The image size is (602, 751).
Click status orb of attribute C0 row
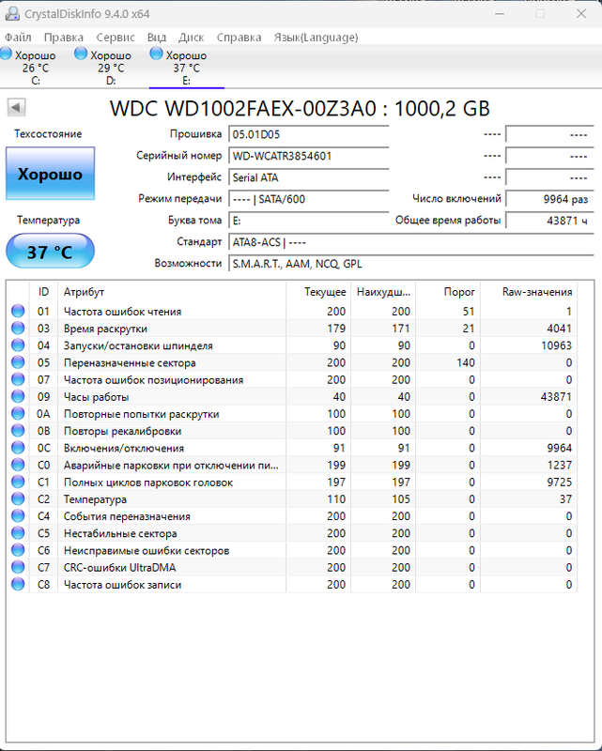[x=18, y=465]
